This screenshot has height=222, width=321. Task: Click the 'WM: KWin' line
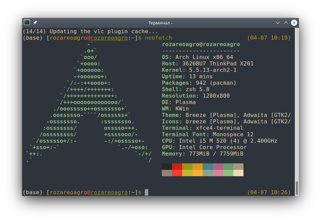pyautogui.click(x=175, y=109)
